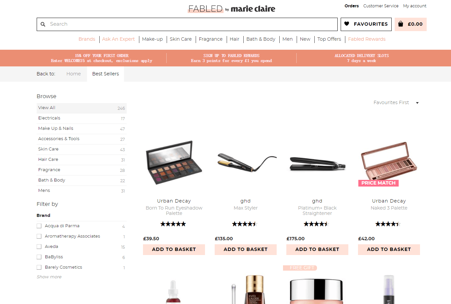Select View All browse category
This screenshot has height=304, width=451.
pos(82,108)
